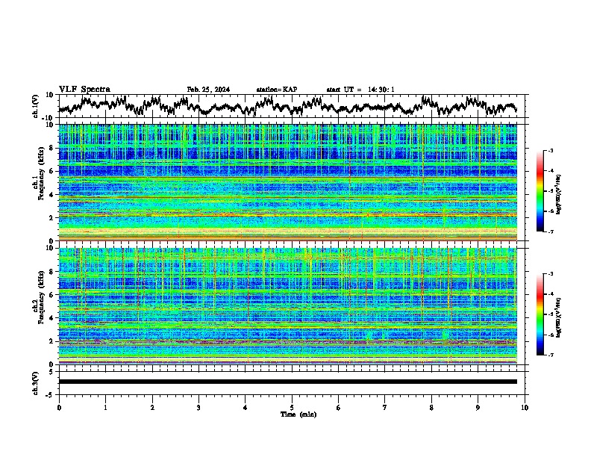The width and height of the screenshot is (591, 457).
Task: Click time axis tick label '9'
Action: click(x=478, y=408)
